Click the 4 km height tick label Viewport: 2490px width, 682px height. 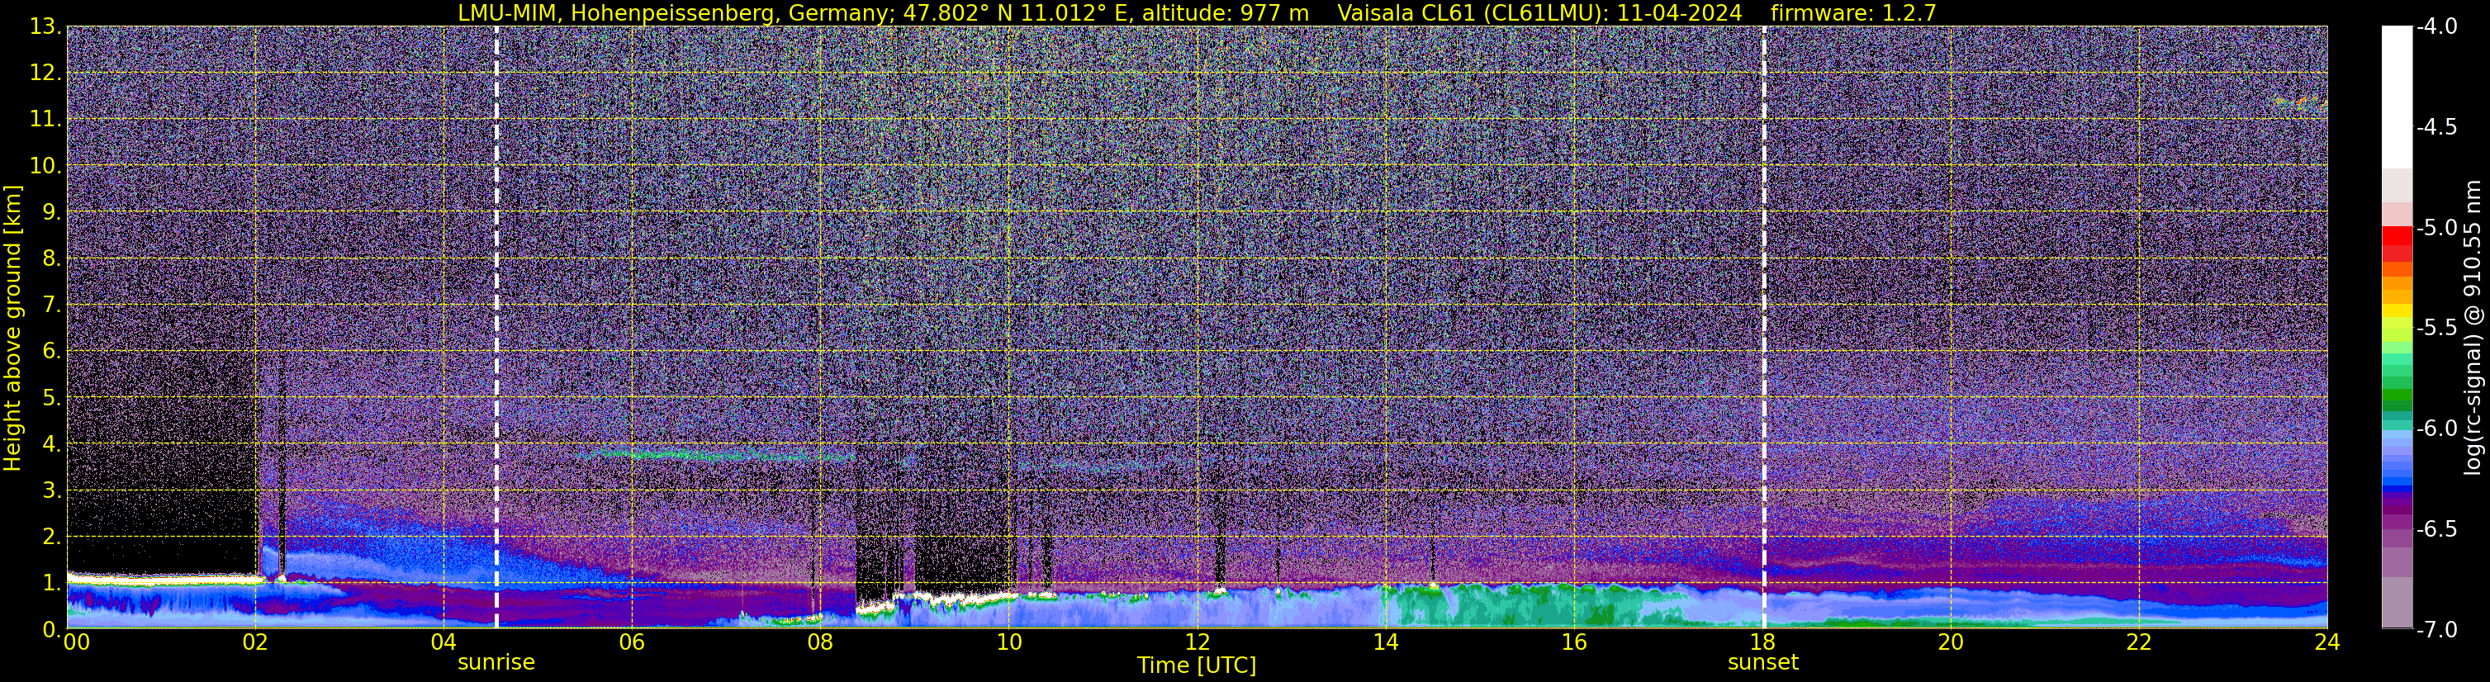(52, 444)
